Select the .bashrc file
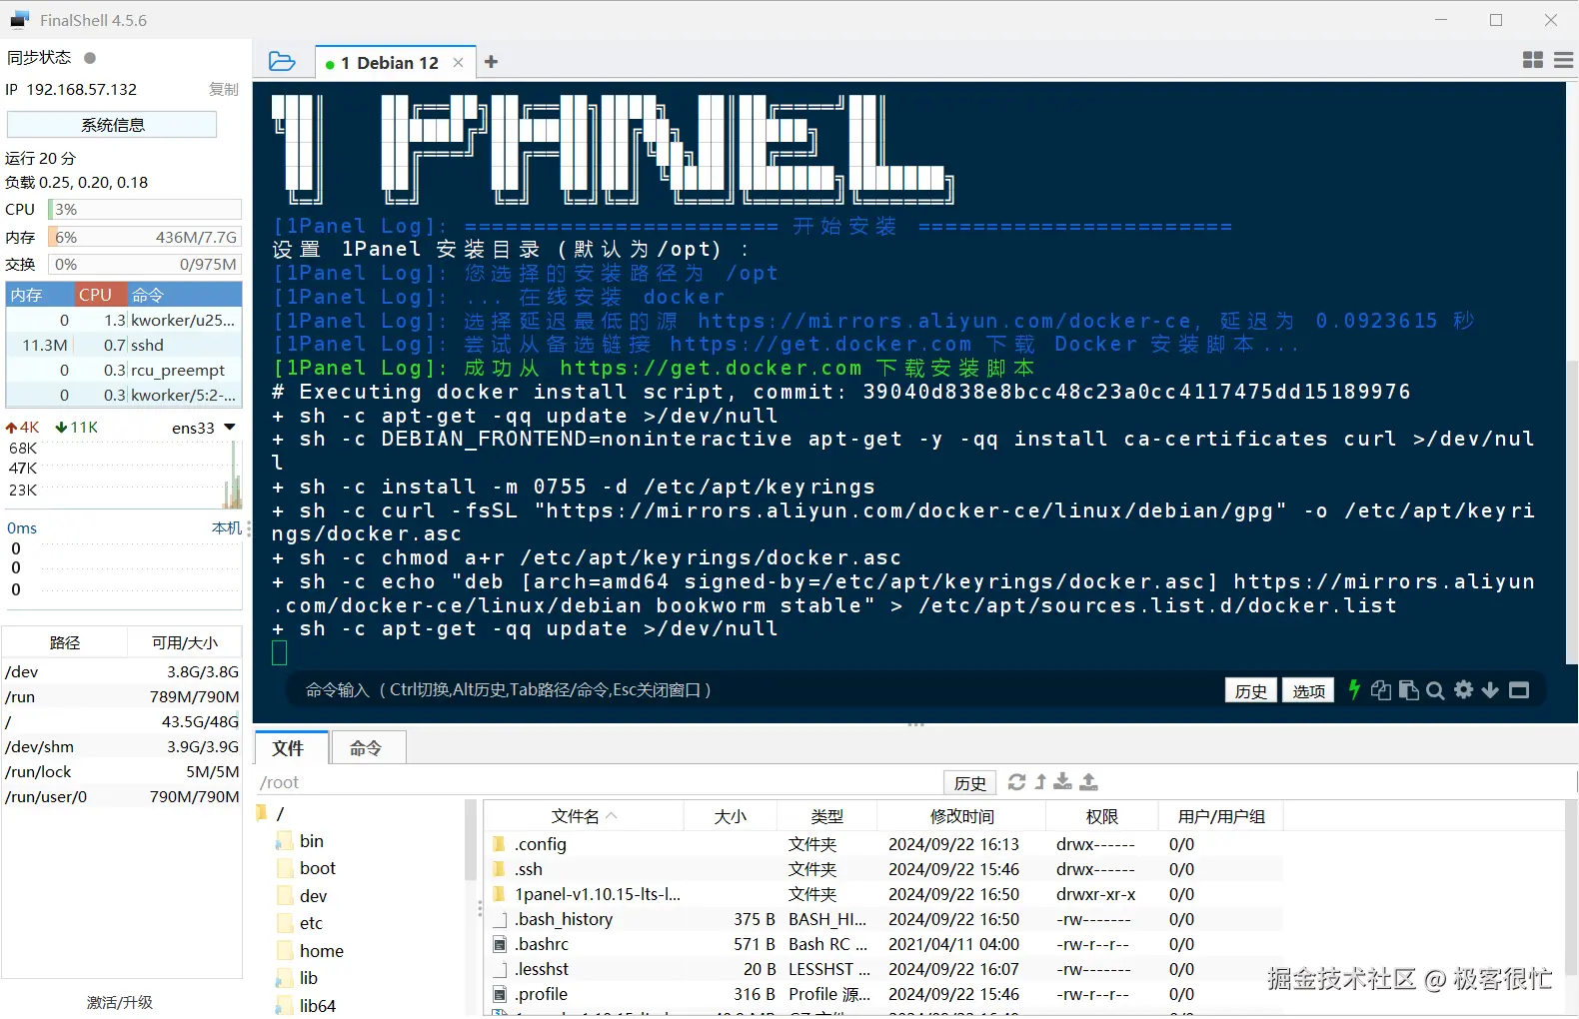The width and height of the screenshot is (1579, 1019). click(x=884, y=944)
